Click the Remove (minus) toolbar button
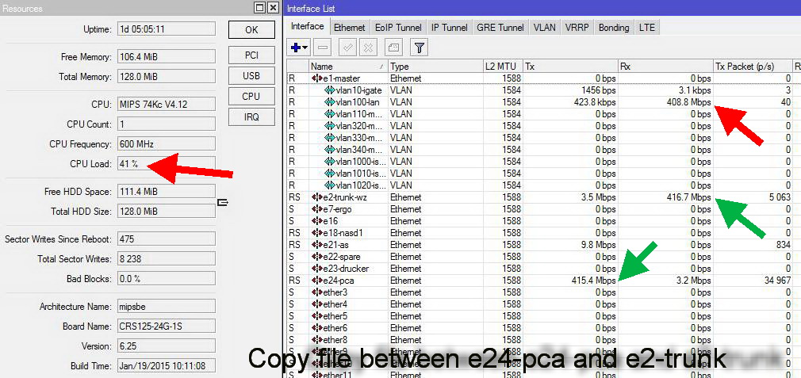801x378 pixels. [323, 48]
